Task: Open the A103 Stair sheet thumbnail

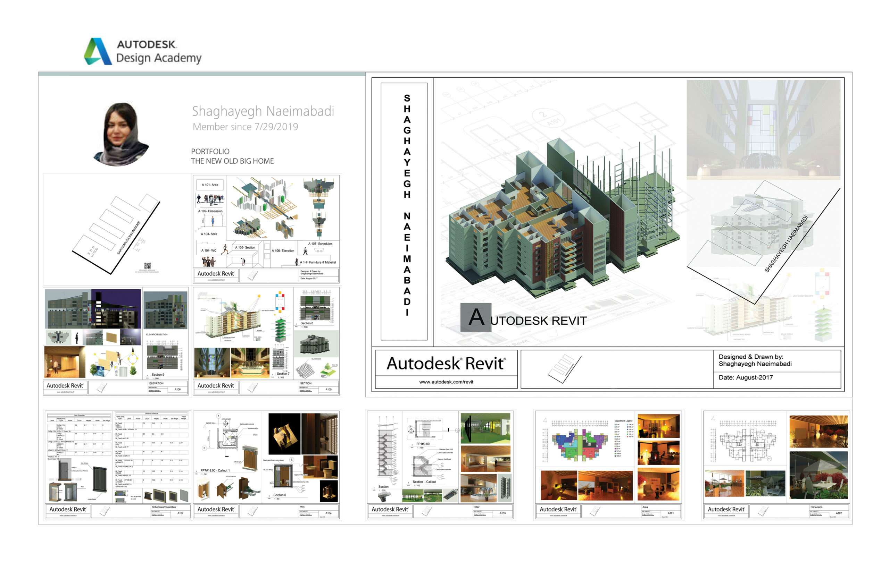Action: [x=440, y=465]
